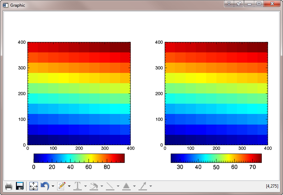
Task: Pick the Line drawing tool
Action: [x=110, y=186]
